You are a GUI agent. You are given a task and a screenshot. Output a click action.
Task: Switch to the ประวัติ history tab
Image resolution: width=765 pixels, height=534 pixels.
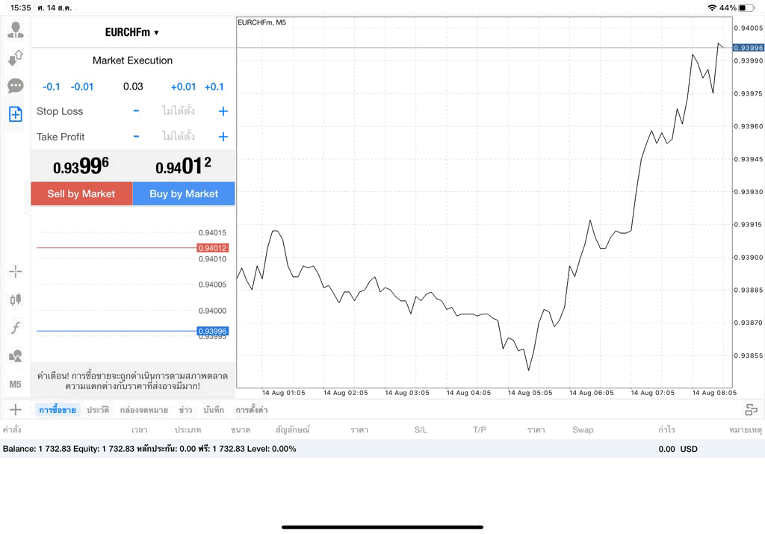tap(98, 409)
